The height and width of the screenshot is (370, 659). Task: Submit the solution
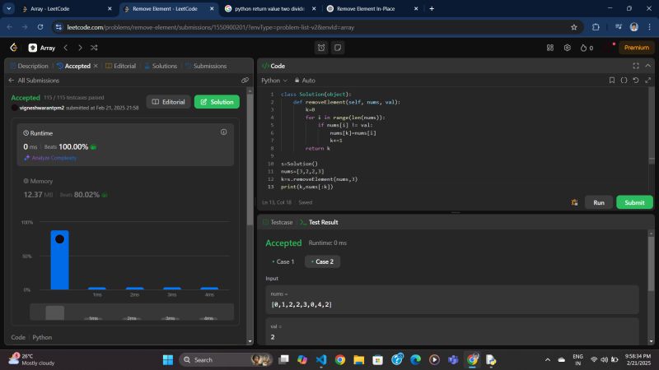(x=634, y=202)
